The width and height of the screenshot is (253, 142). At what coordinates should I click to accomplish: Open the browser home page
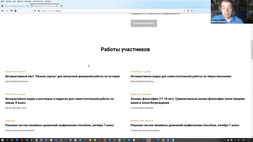[x=15, y=11]
